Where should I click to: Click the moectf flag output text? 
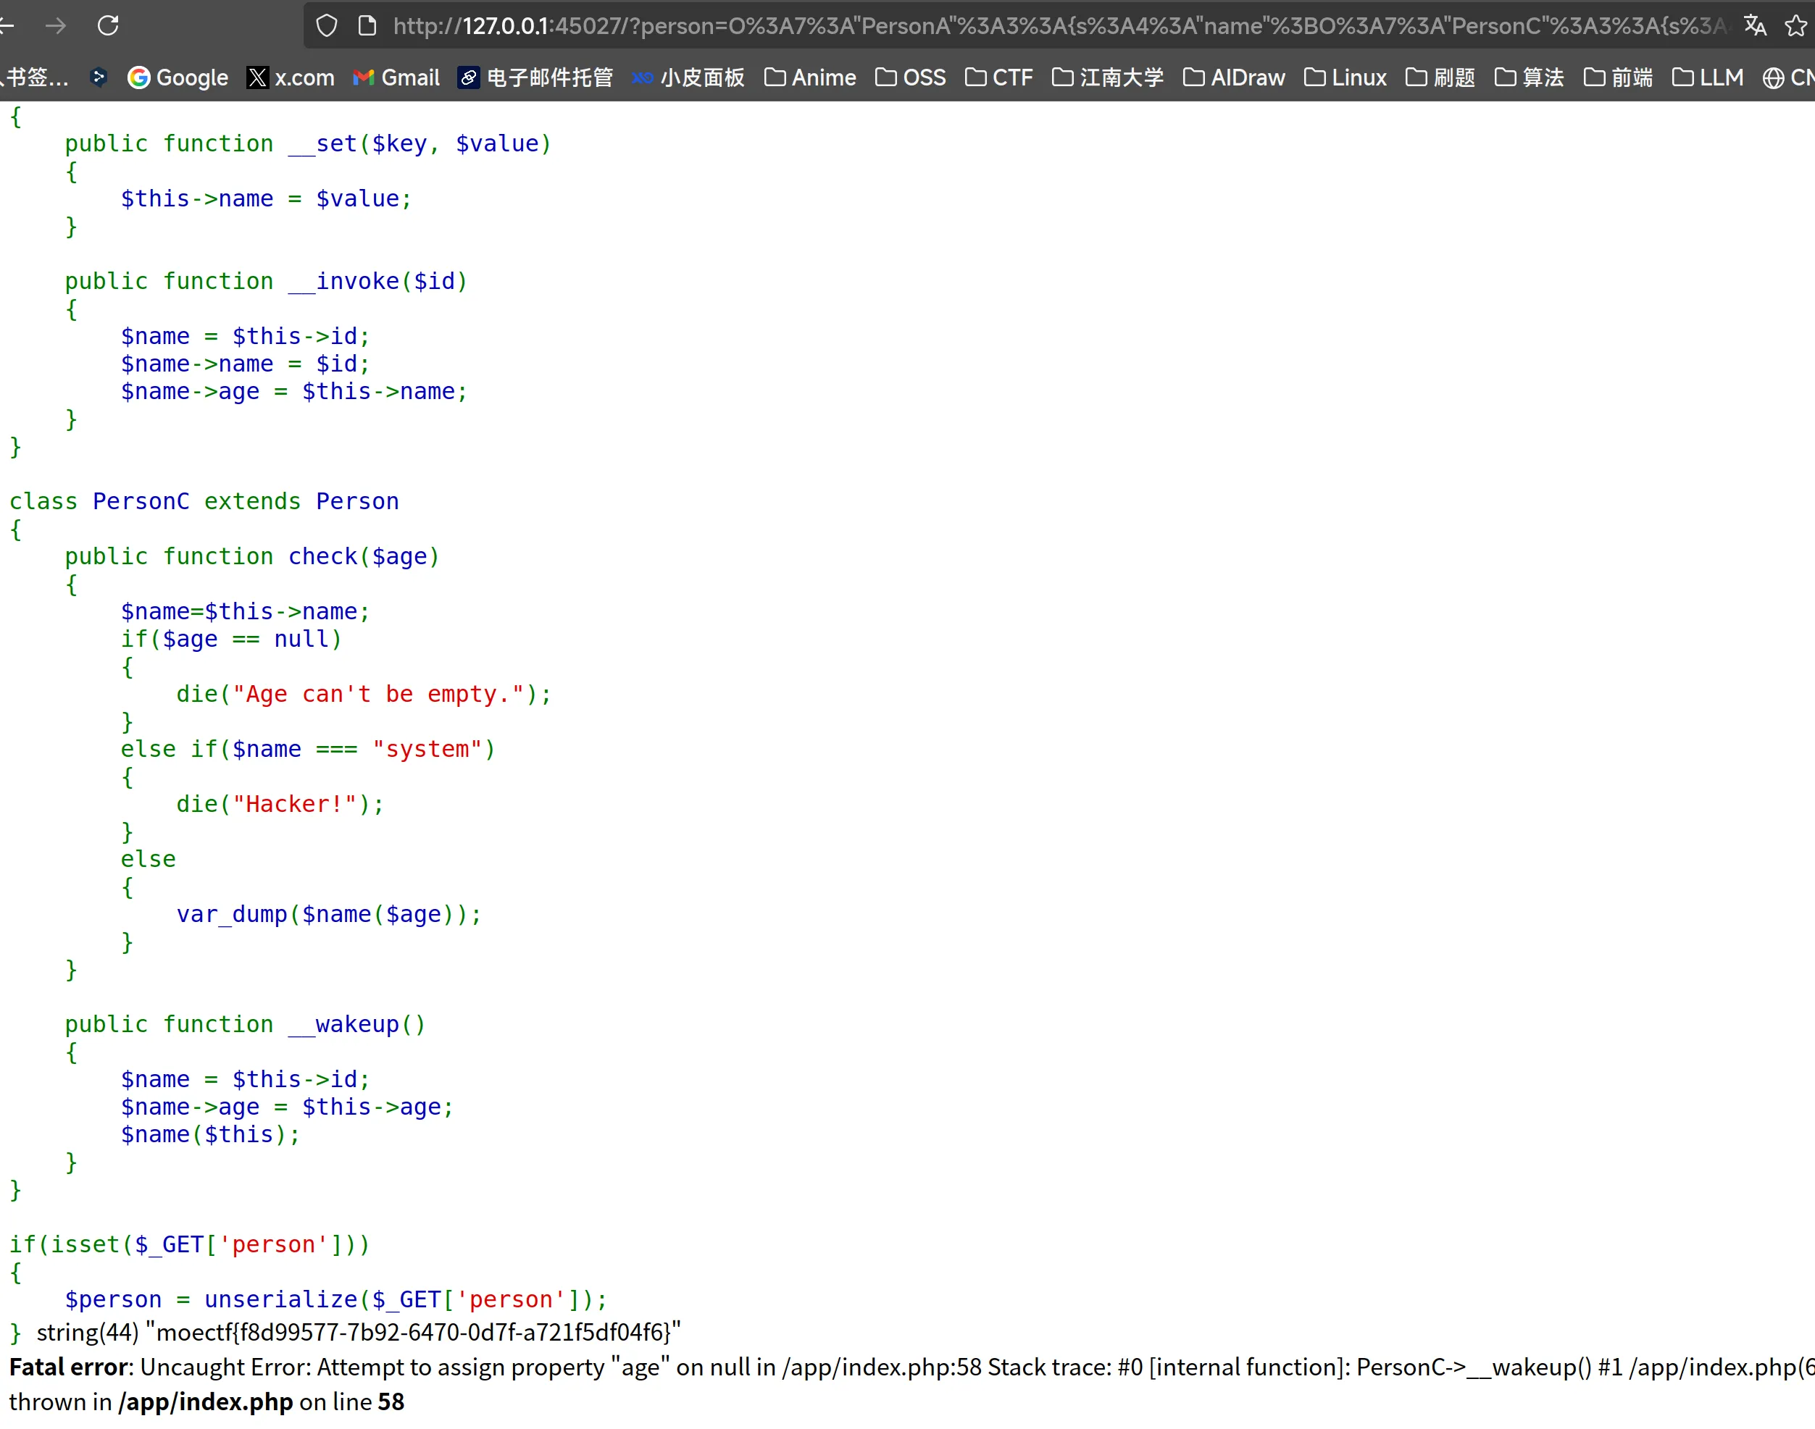pos(414,1332)
